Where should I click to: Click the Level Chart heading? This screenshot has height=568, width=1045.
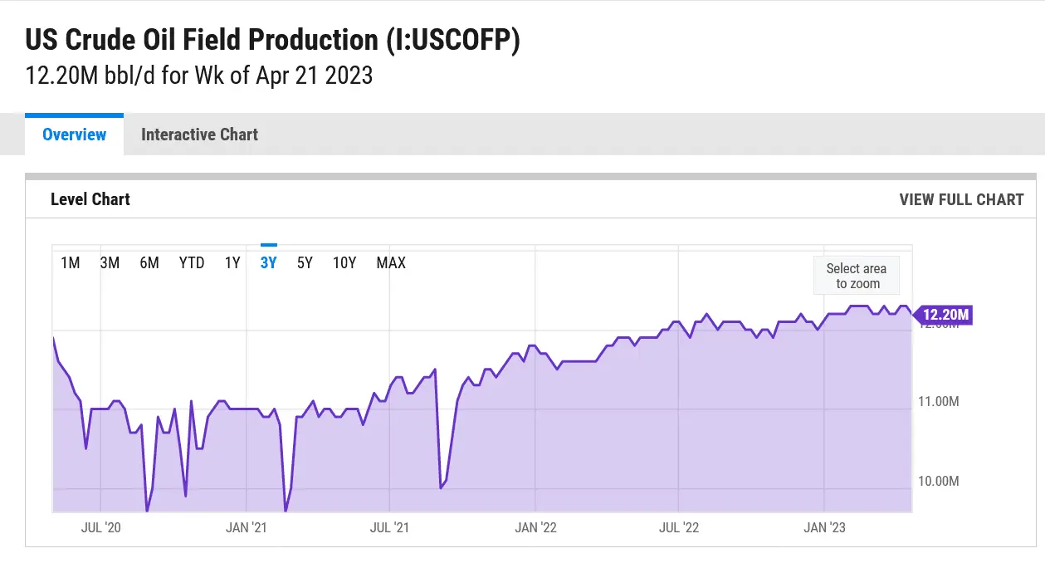click(x=90, y=199)
